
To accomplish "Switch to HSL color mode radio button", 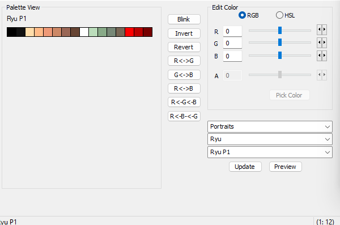I will (x=279, y=15).
